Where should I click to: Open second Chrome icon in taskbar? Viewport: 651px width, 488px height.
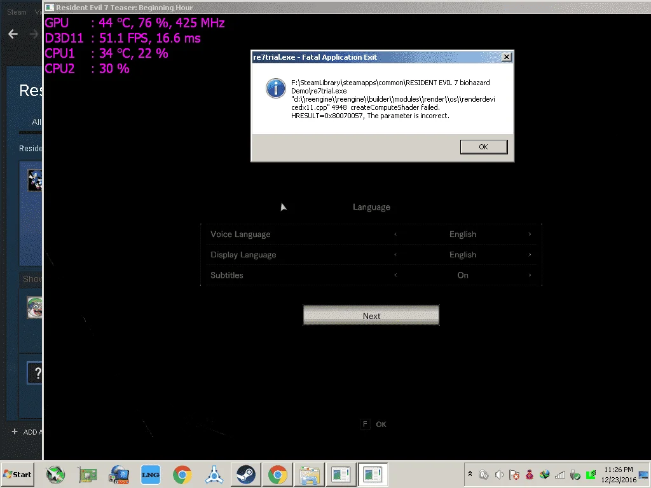[278, 475]
